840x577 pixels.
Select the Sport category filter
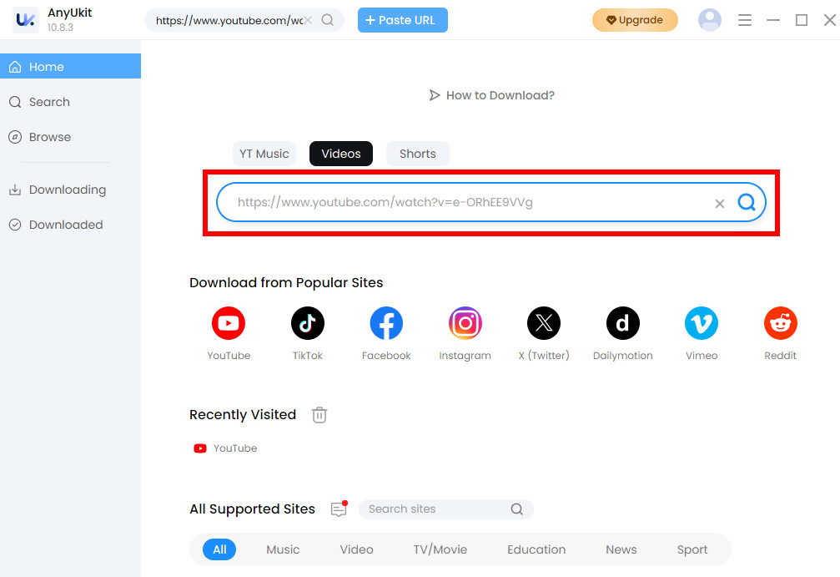692,549
